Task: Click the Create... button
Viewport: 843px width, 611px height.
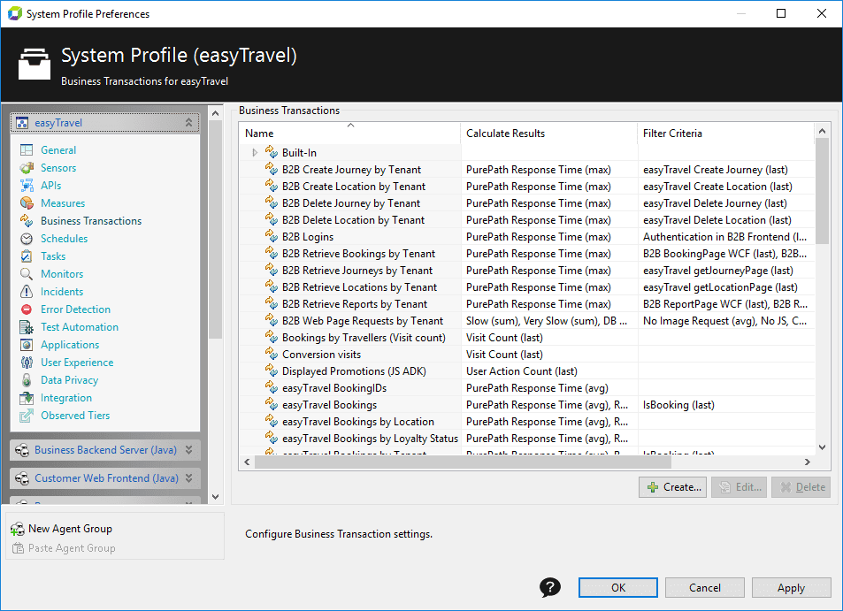Action: coord(672,487)
